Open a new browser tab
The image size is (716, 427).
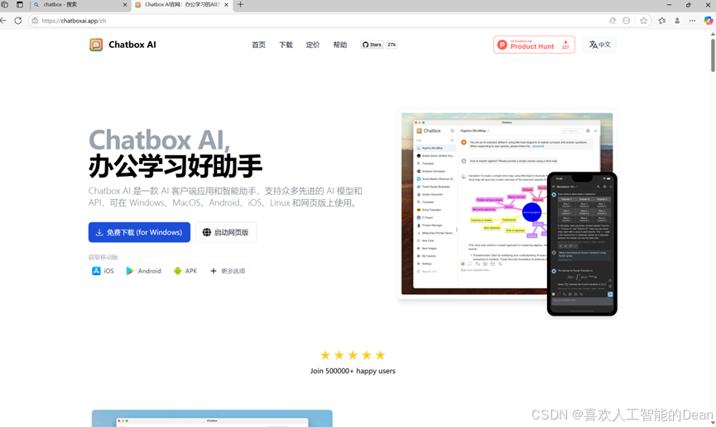pyautogui.click(x=240, y=5)
